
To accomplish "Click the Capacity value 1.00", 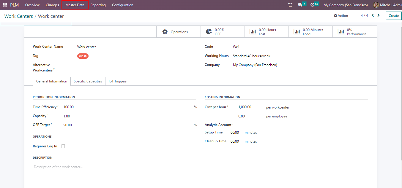I will click(x=67, y=116).
